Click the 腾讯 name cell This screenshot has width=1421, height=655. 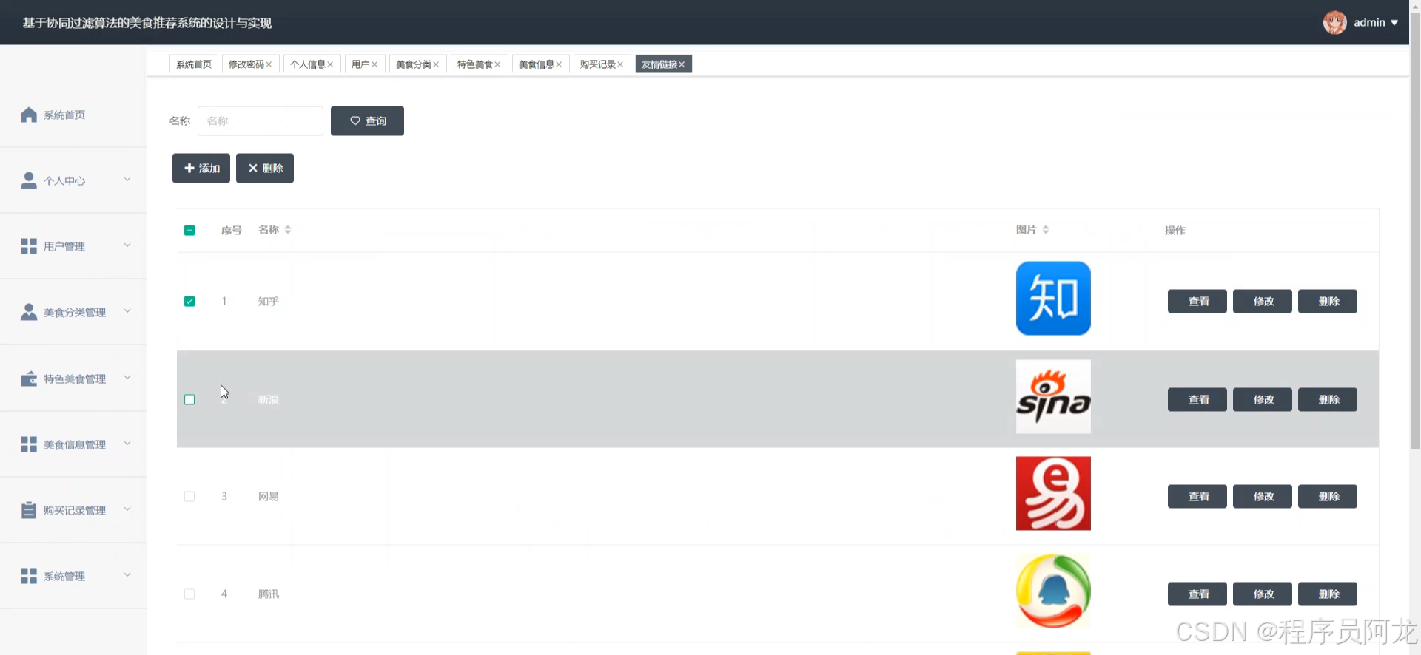click(x=269, y=594)
